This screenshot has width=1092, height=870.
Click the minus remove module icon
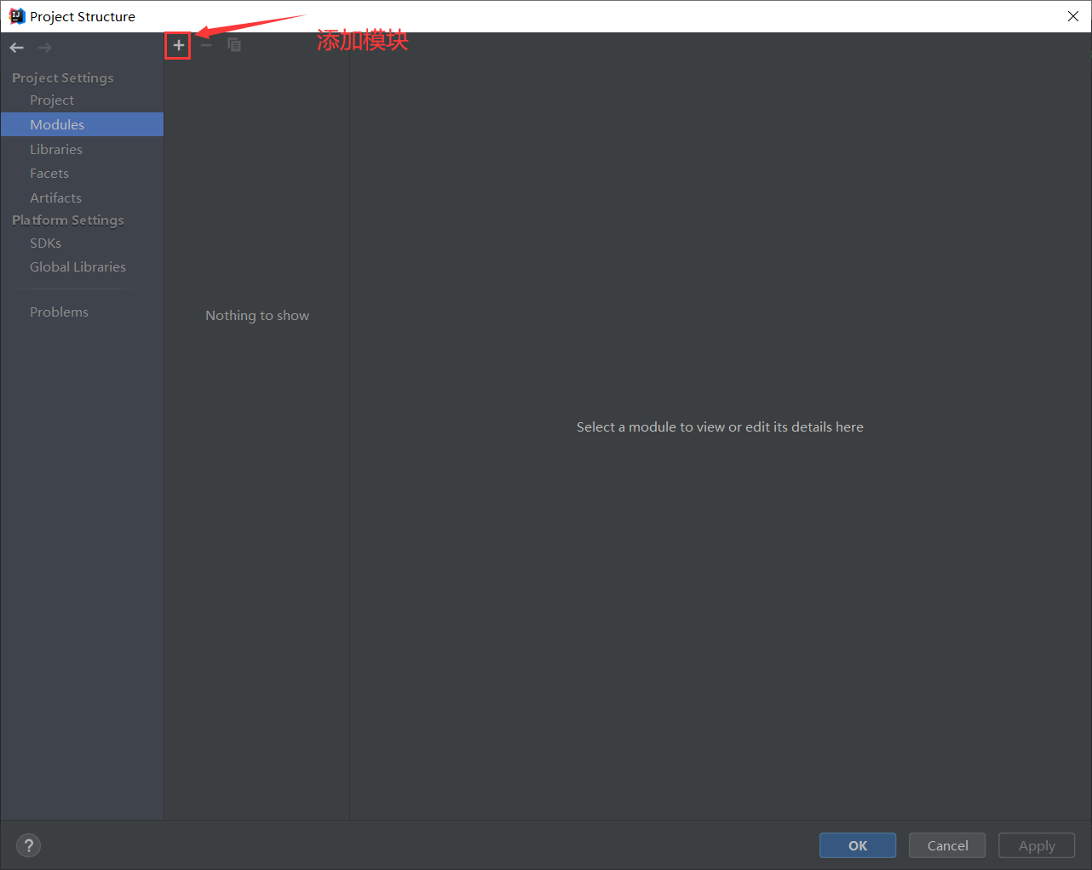pos(206,46)
